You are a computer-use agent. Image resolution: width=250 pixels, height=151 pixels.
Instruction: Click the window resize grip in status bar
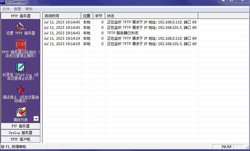point(247,147)
